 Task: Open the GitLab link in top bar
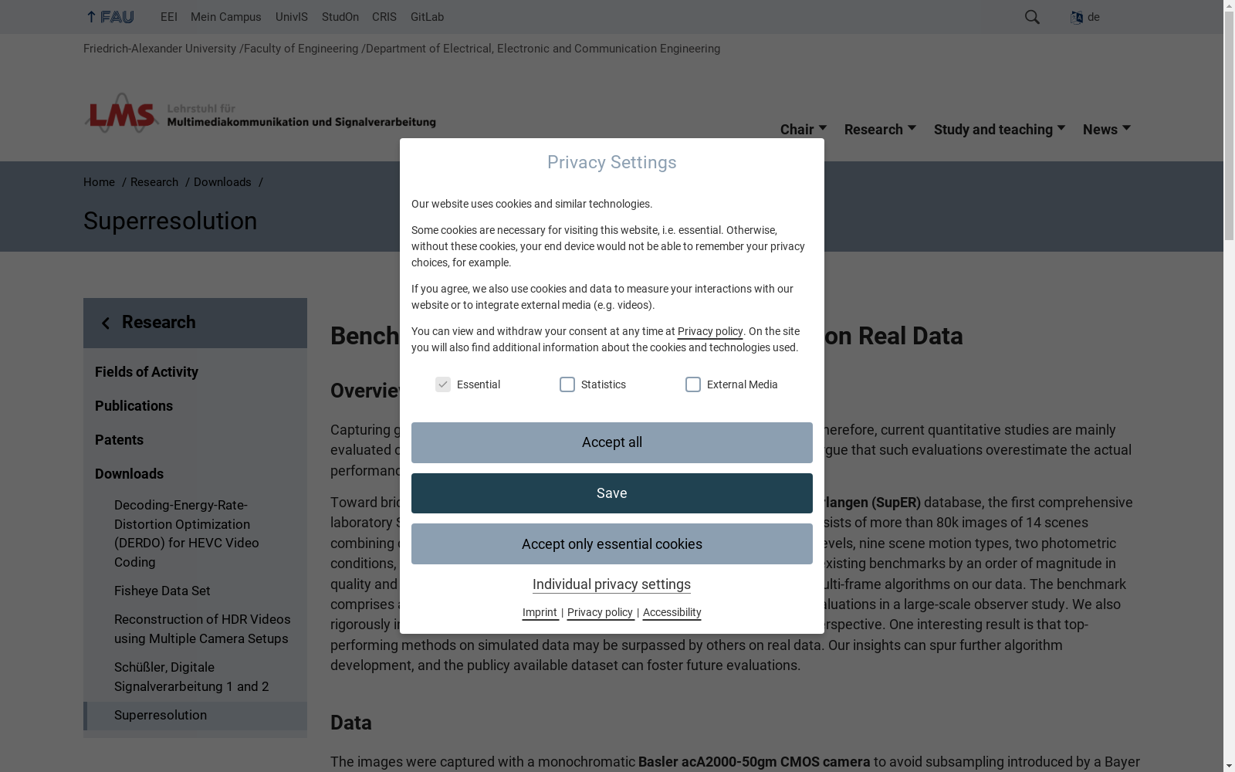427,17
